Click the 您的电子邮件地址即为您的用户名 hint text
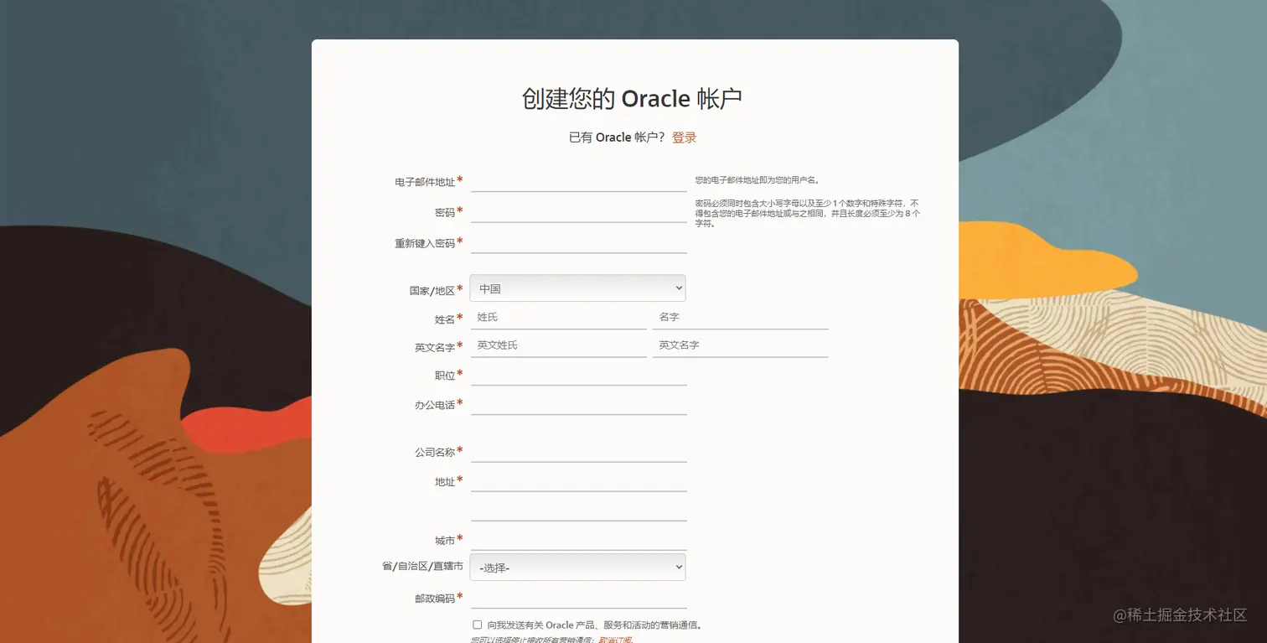 pos(757,180)
